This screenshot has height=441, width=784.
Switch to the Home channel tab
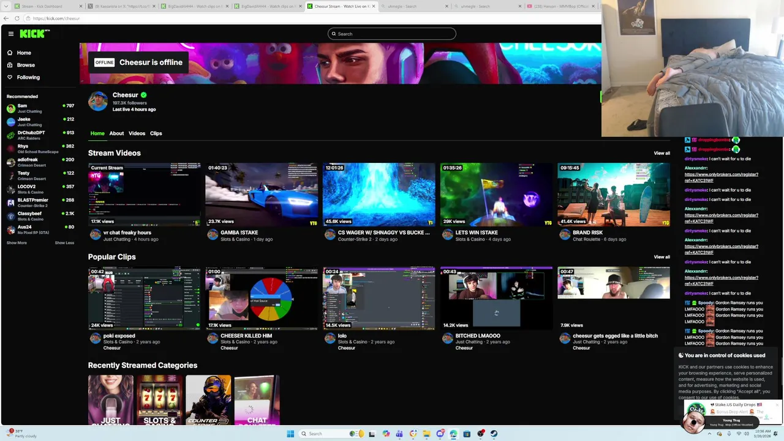point(97,133)
